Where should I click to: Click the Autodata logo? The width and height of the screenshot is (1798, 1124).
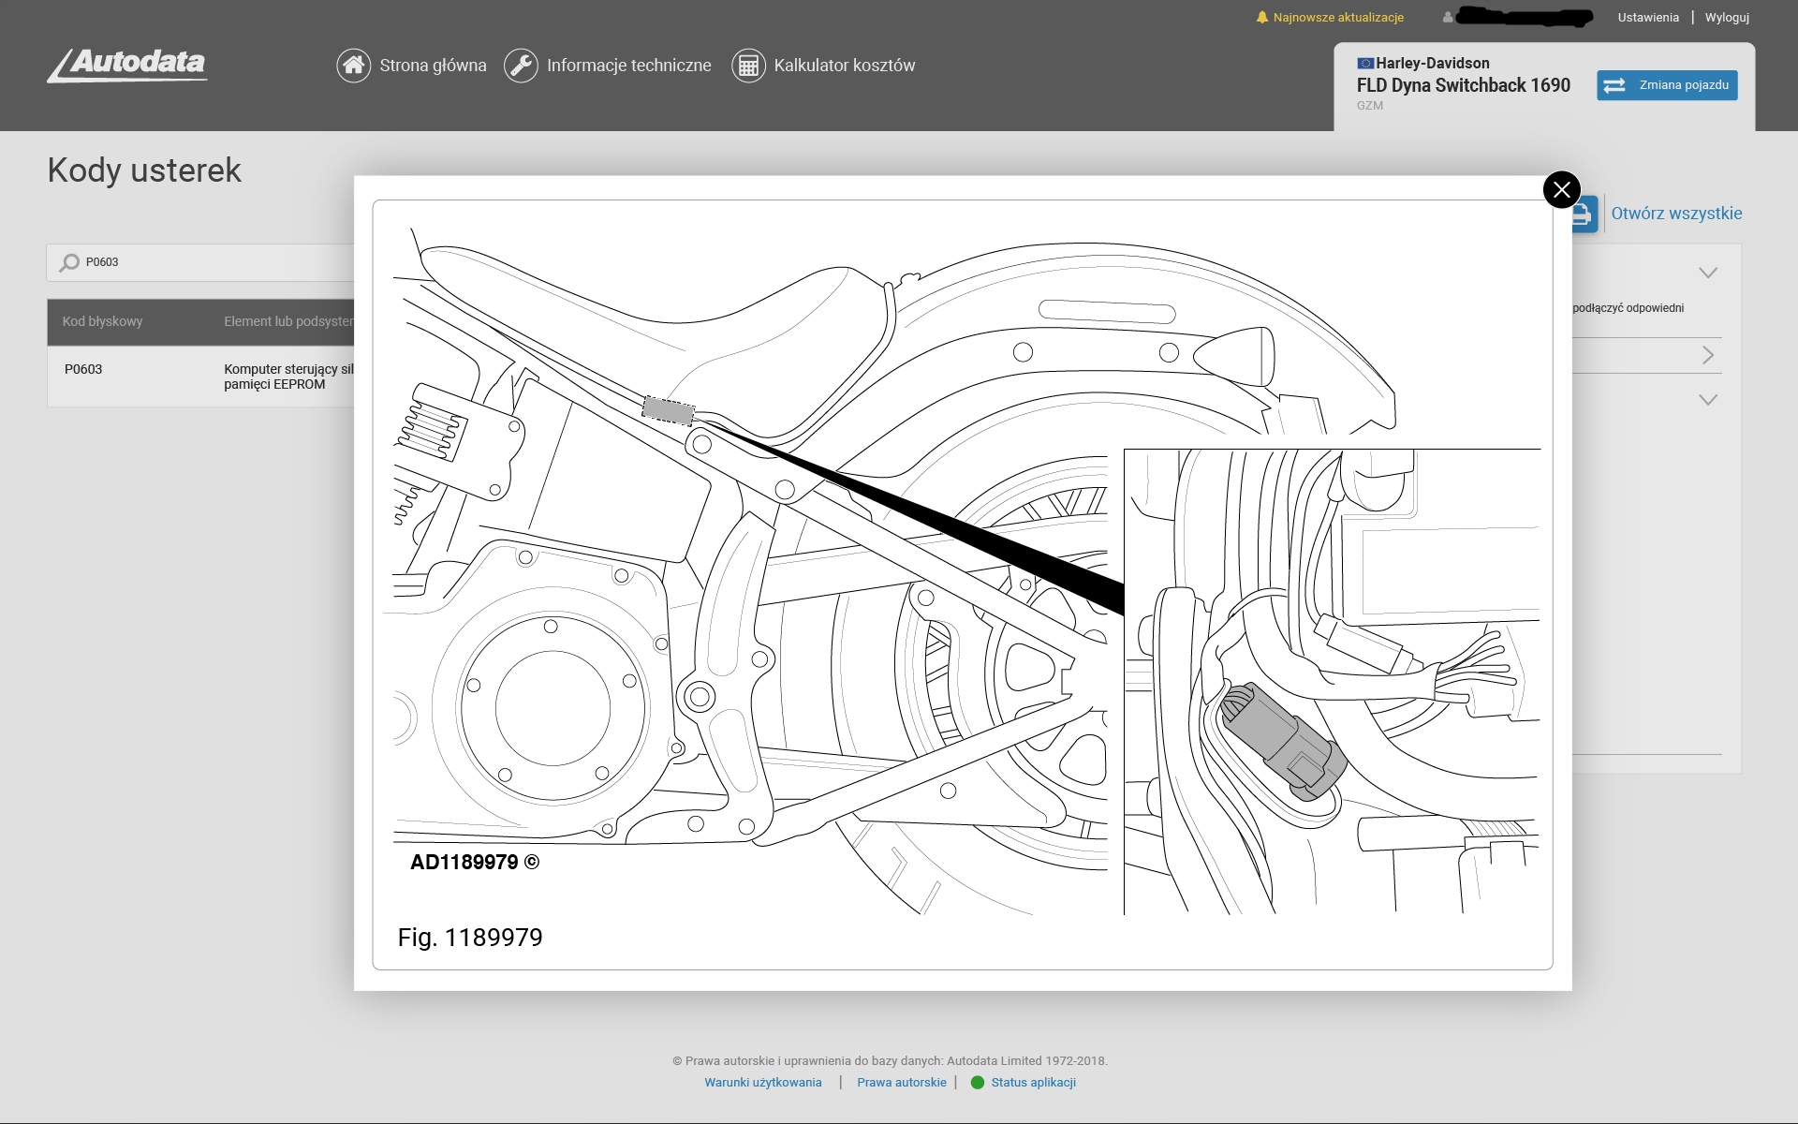click(127, 65)
